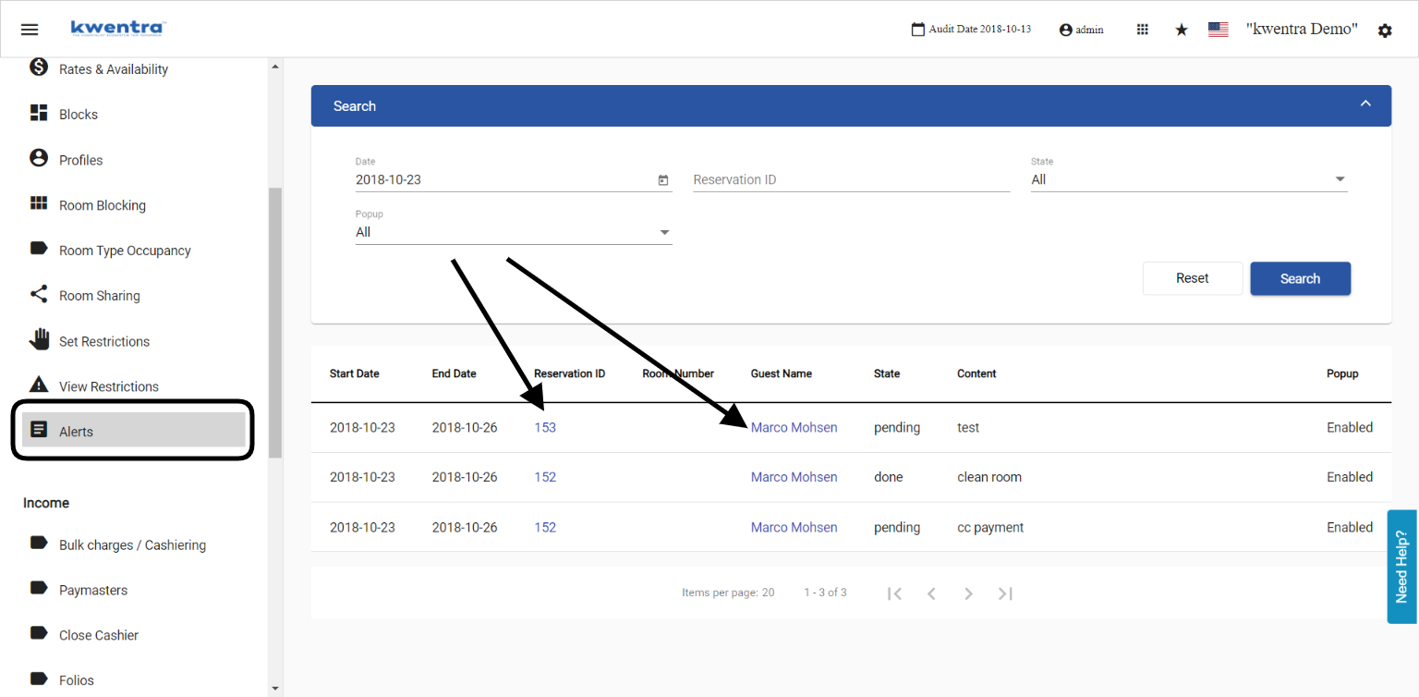The width and height of the screenshot is (1419, 697).
Task: Go to the next results page
Action: (x=968, y=593)
